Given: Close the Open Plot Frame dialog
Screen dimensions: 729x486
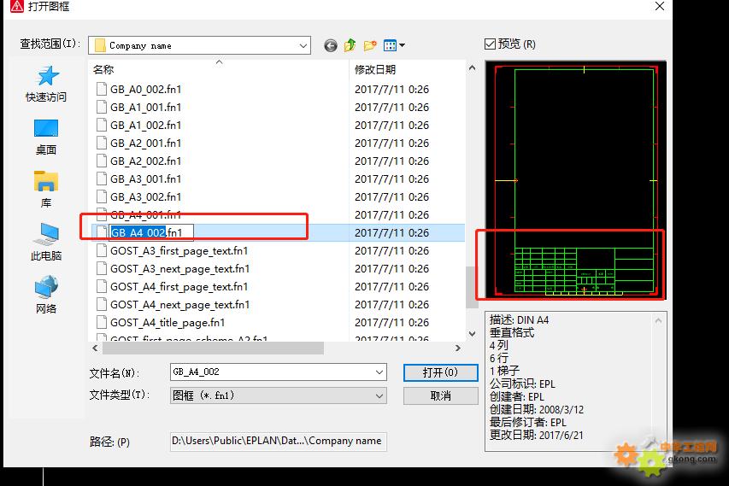Looking at the screenshot, I should tap(659, 7).
